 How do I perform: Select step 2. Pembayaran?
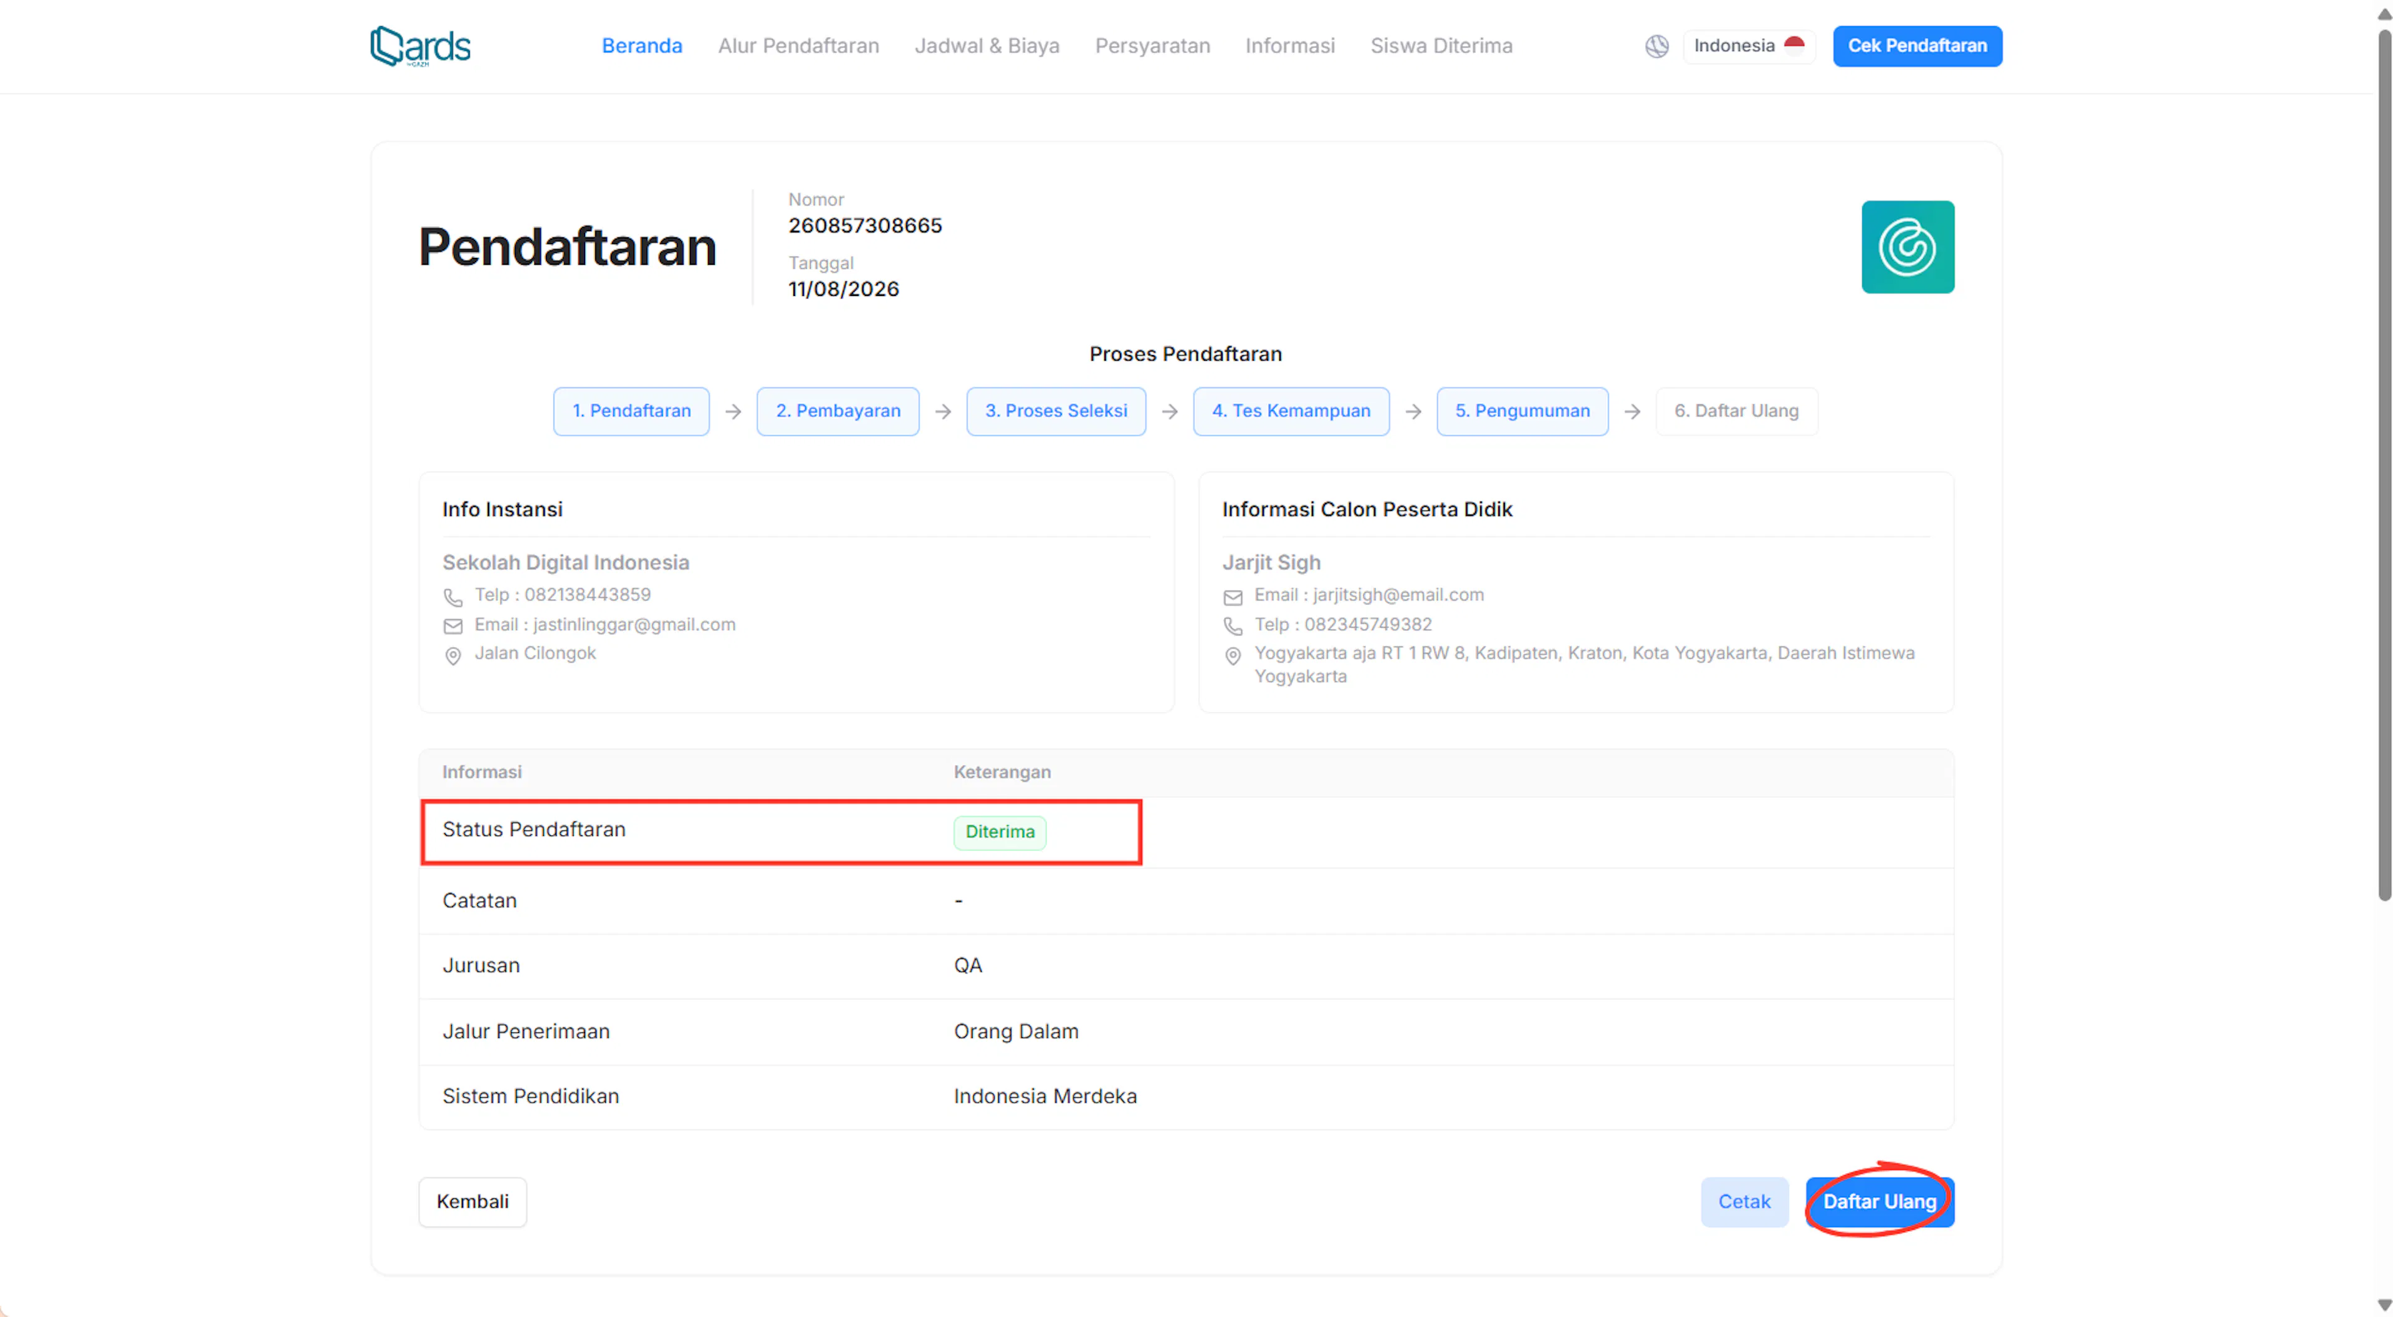point(837,411)
